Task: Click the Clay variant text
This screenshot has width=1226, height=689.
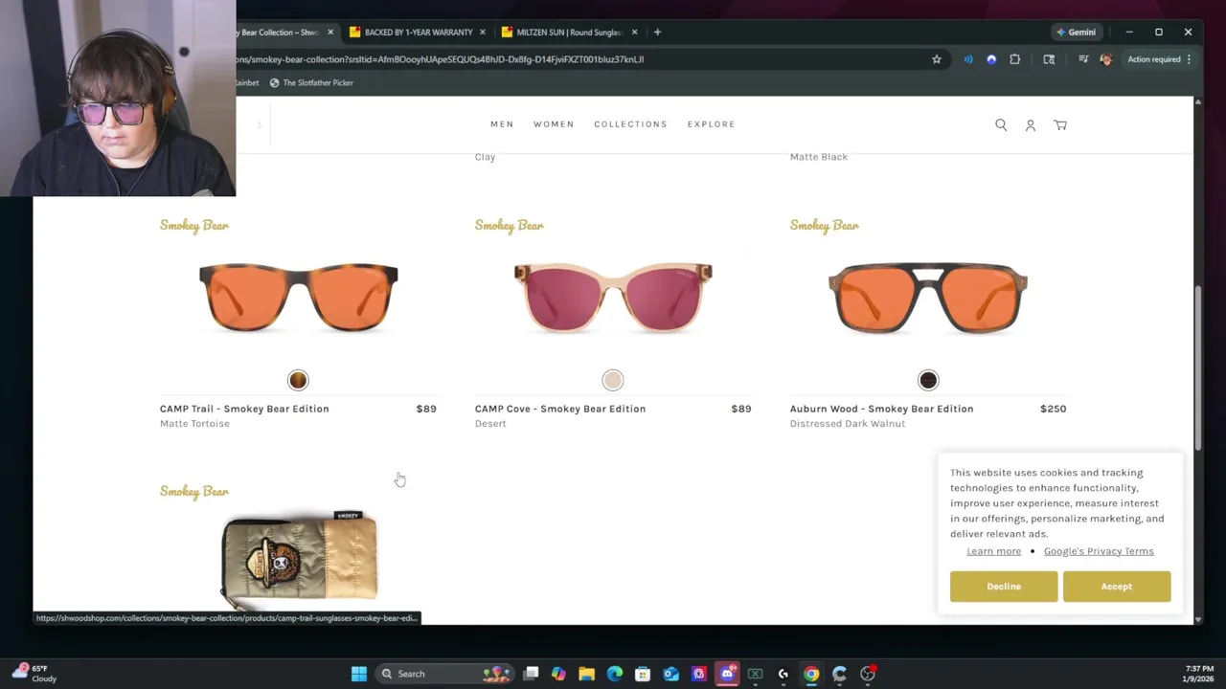Action: pos(485,157)
